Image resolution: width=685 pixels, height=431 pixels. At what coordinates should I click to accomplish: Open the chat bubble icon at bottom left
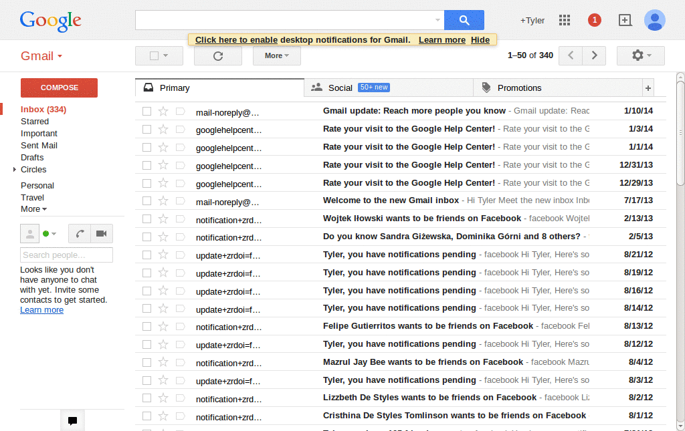click(x=72, y=420)
